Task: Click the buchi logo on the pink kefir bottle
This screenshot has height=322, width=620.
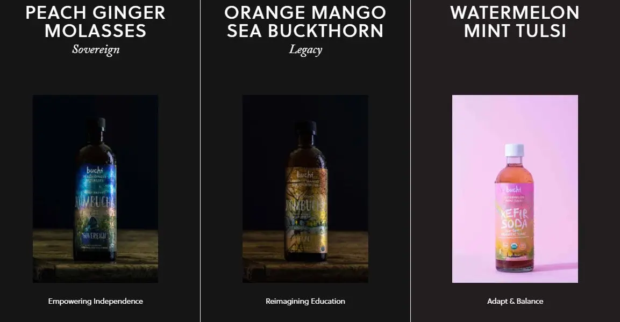Action: (514, 189)
